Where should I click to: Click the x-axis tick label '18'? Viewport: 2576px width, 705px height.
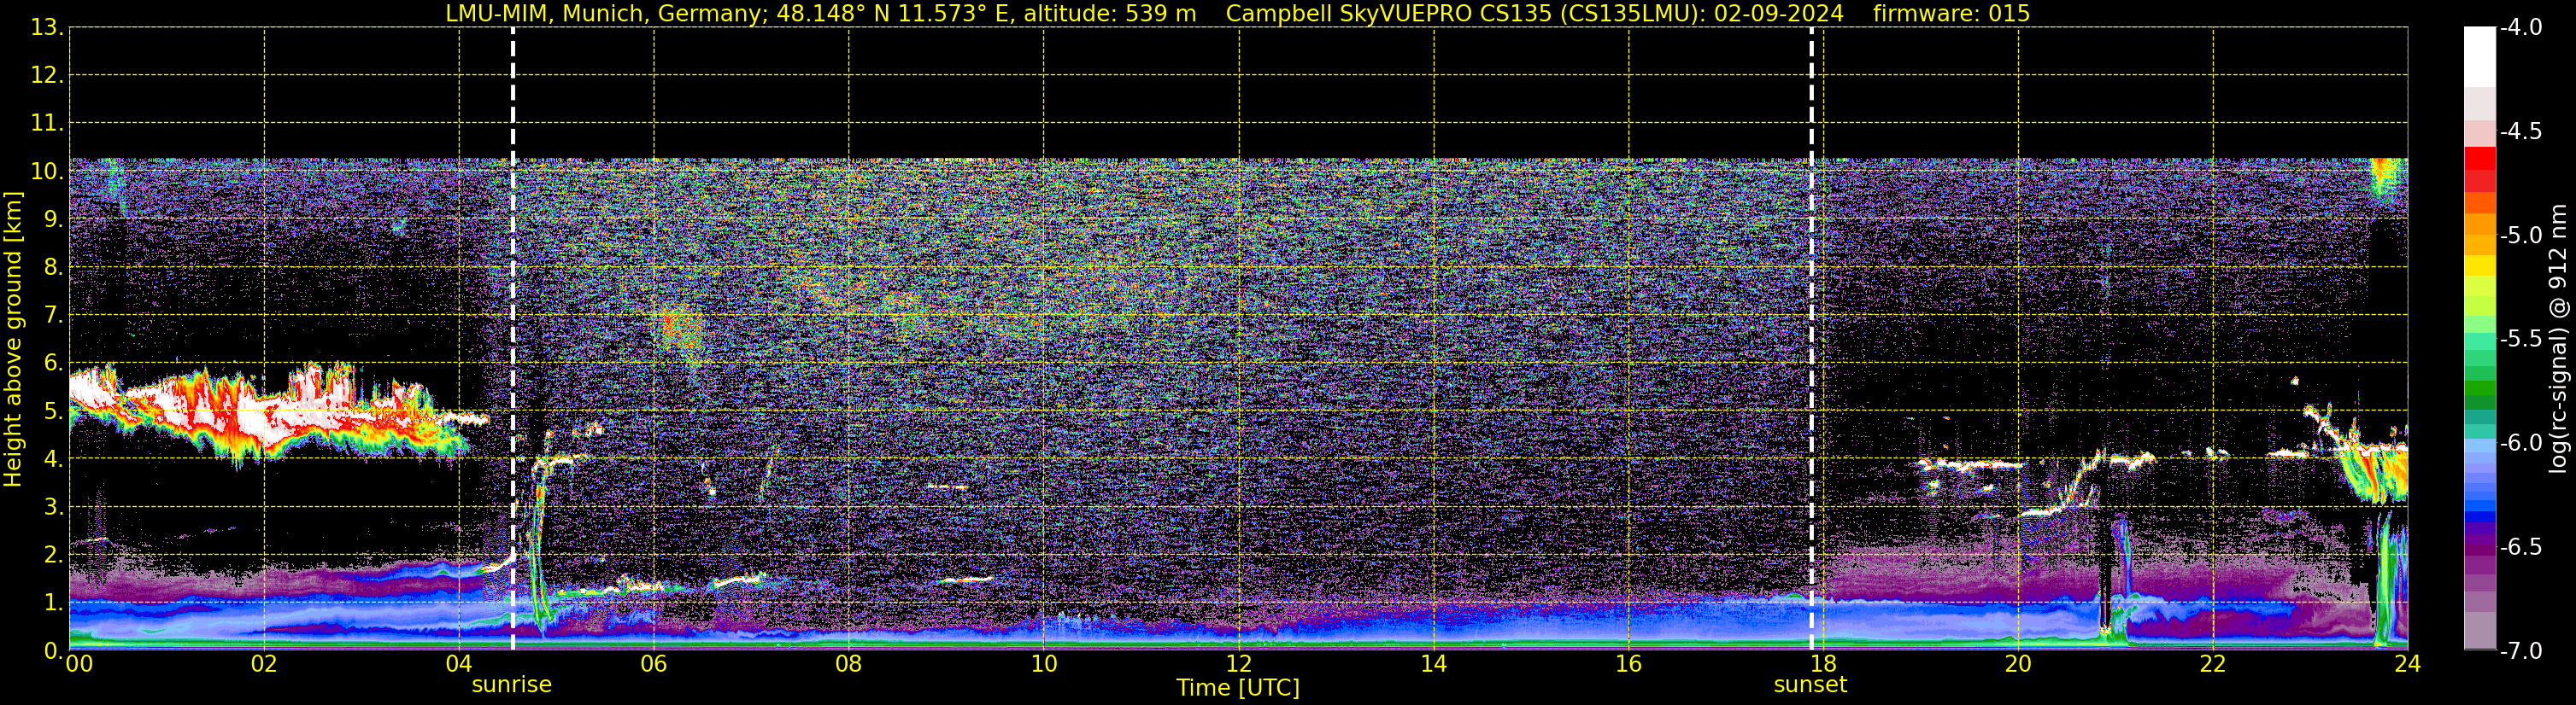[x=1822, y=664]
